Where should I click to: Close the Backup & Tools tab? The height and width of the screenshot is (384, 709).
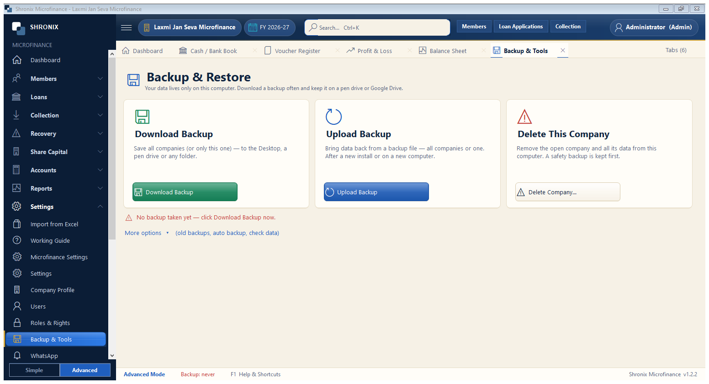click(563, 51)
